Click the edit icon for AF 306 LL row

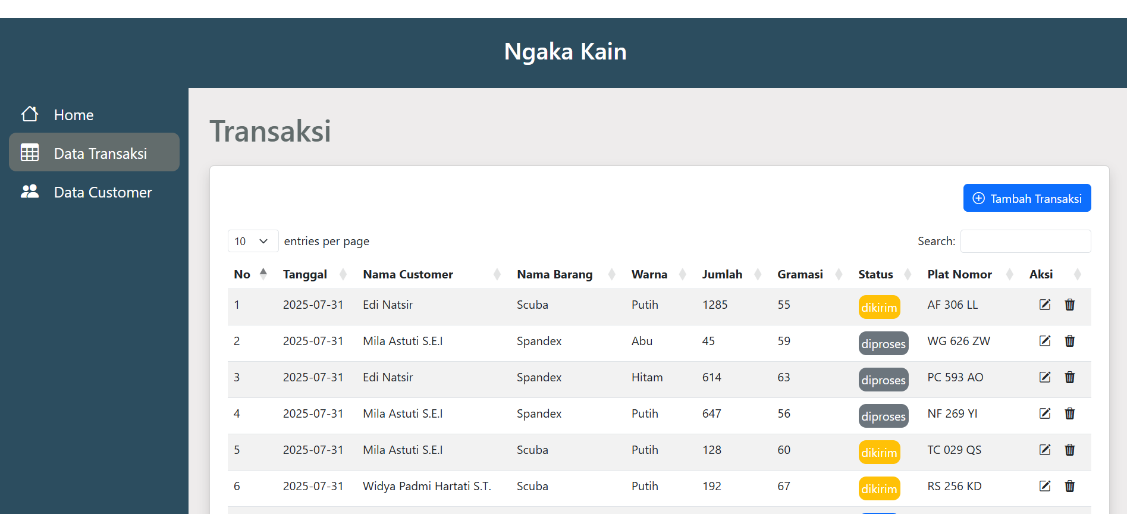(x=1045, y=305)
